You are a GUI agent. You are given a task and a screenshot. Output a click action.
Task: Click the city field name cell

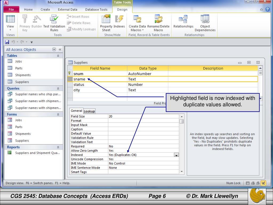tap(100, 90)
